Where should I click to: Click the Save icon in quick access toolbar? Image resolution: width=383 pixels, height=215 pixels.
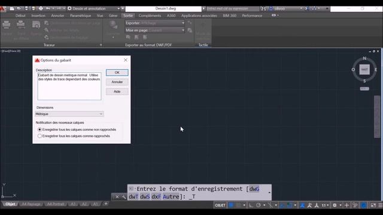click(26, 8)
